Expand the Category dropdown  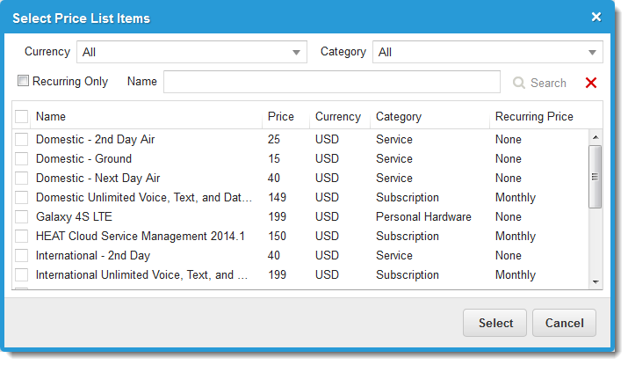487,53
